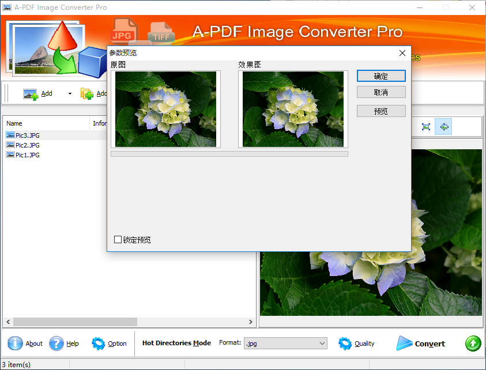Click the 效果图 result image thumbnail

293,109
